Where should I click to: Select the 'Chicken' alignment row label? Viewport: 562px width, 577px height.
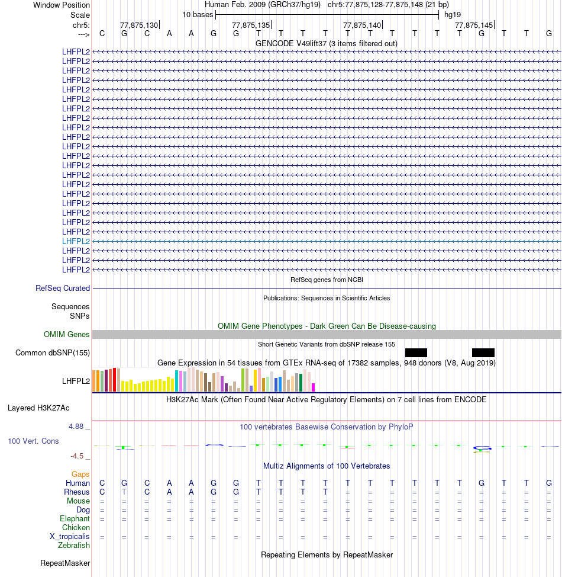pos(76,528)
